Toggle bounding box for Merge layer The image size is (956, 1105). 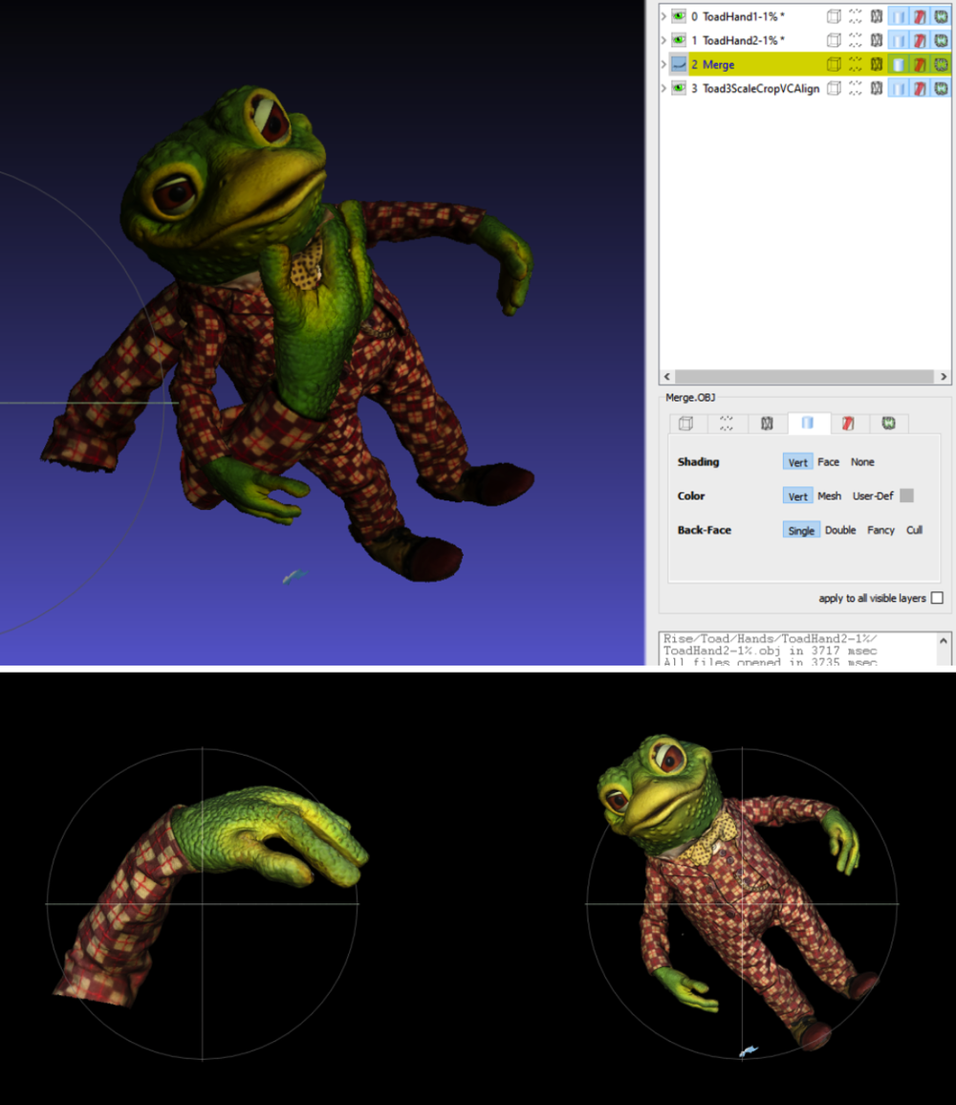[x=834, y=64]
